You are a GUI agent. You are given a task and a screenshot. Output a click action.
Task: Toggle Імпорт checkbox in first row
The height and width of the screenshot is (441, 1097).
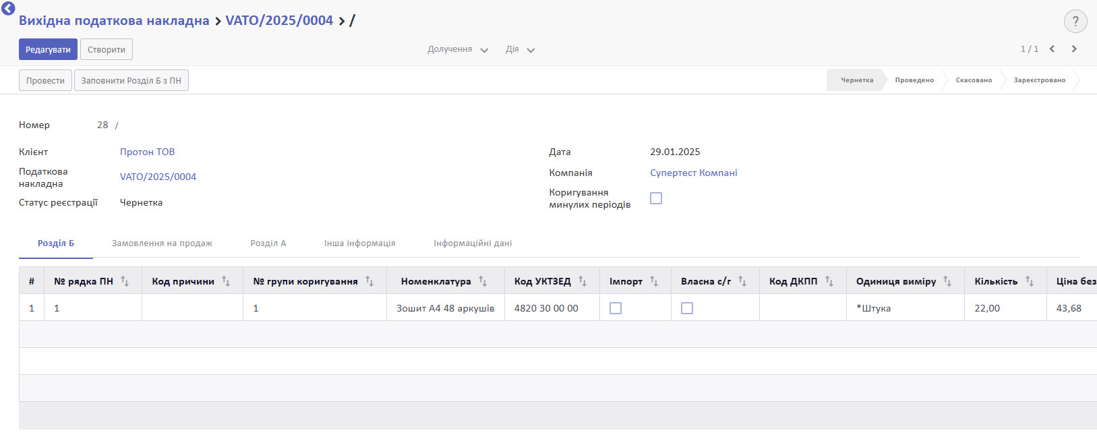tap(616, 308)
